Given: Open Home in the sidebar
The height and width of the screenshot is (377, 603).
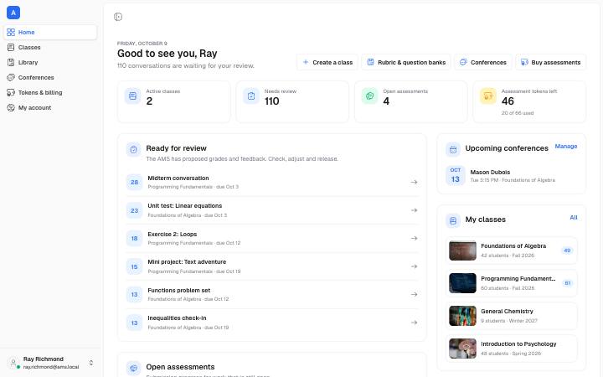Looking at the screenshot, I should 50,33.
